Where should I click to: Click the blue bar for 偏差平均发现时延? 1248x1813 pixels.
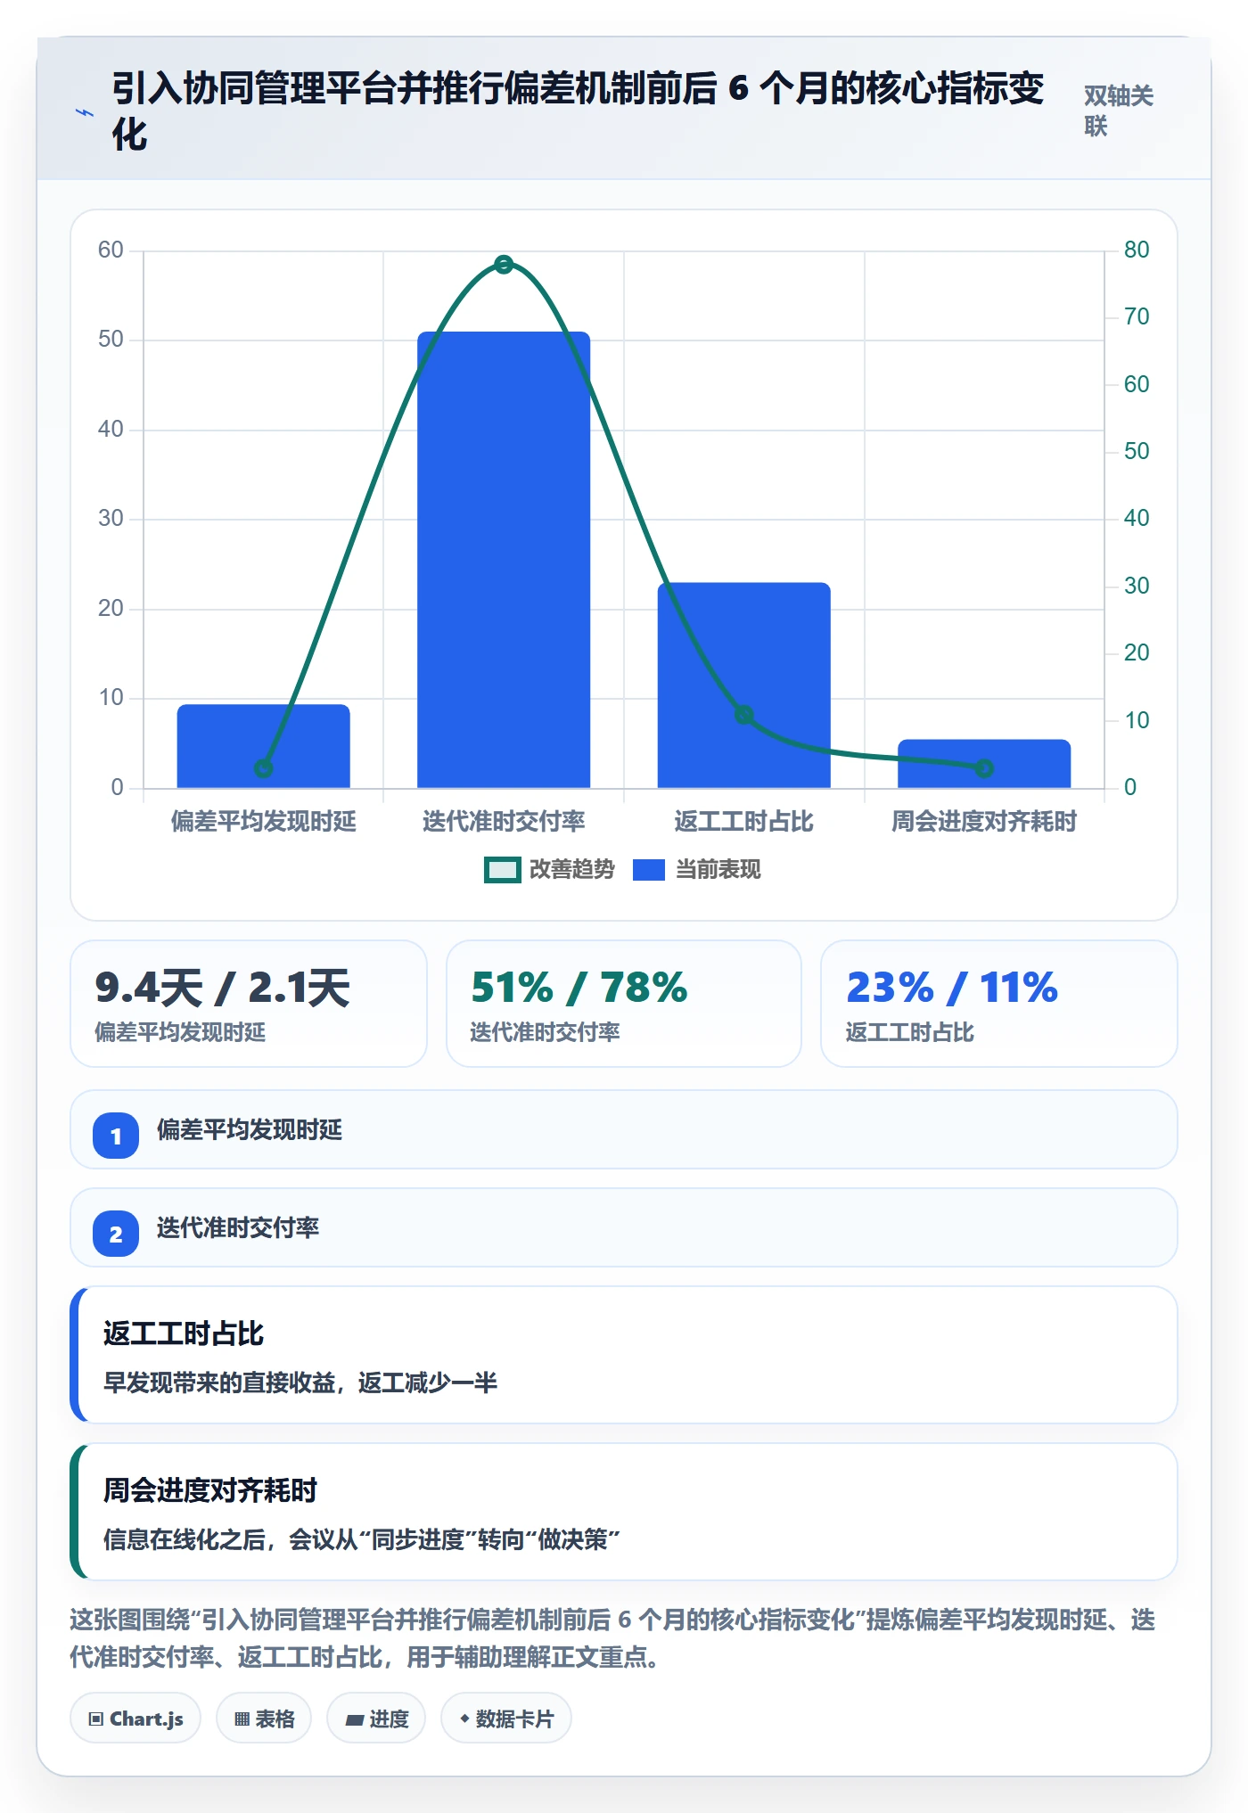(x=264, y=746)
